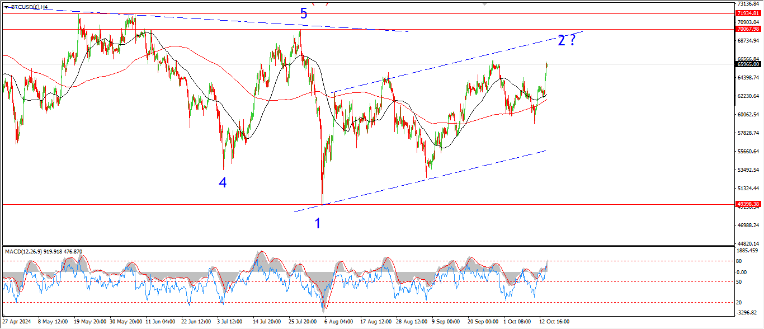Screen dimensions: 764x329
Task: Click the BTCUSD(£),H4 chart title text
Action: (x=29, y=7)
